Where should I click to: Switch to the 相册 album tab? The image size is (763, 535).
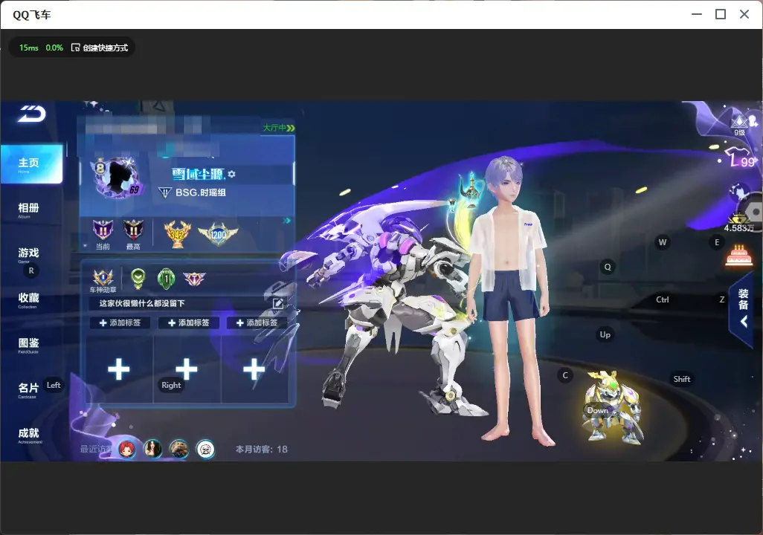[29, 210]
